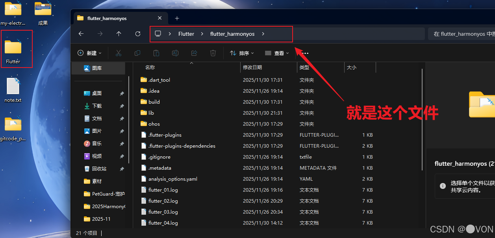Screen dimensions: 495x238
Task: Go up one folder level
Action: [119, 34]
